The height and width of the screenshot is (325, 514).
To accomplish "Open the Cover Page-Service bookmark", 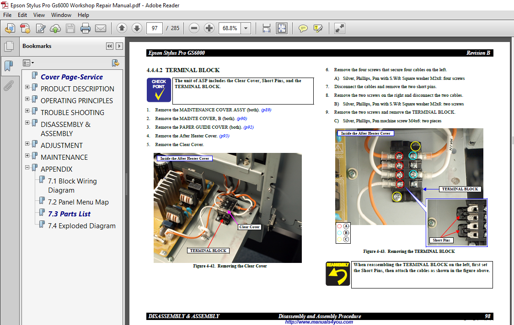I will click(71, 77).
